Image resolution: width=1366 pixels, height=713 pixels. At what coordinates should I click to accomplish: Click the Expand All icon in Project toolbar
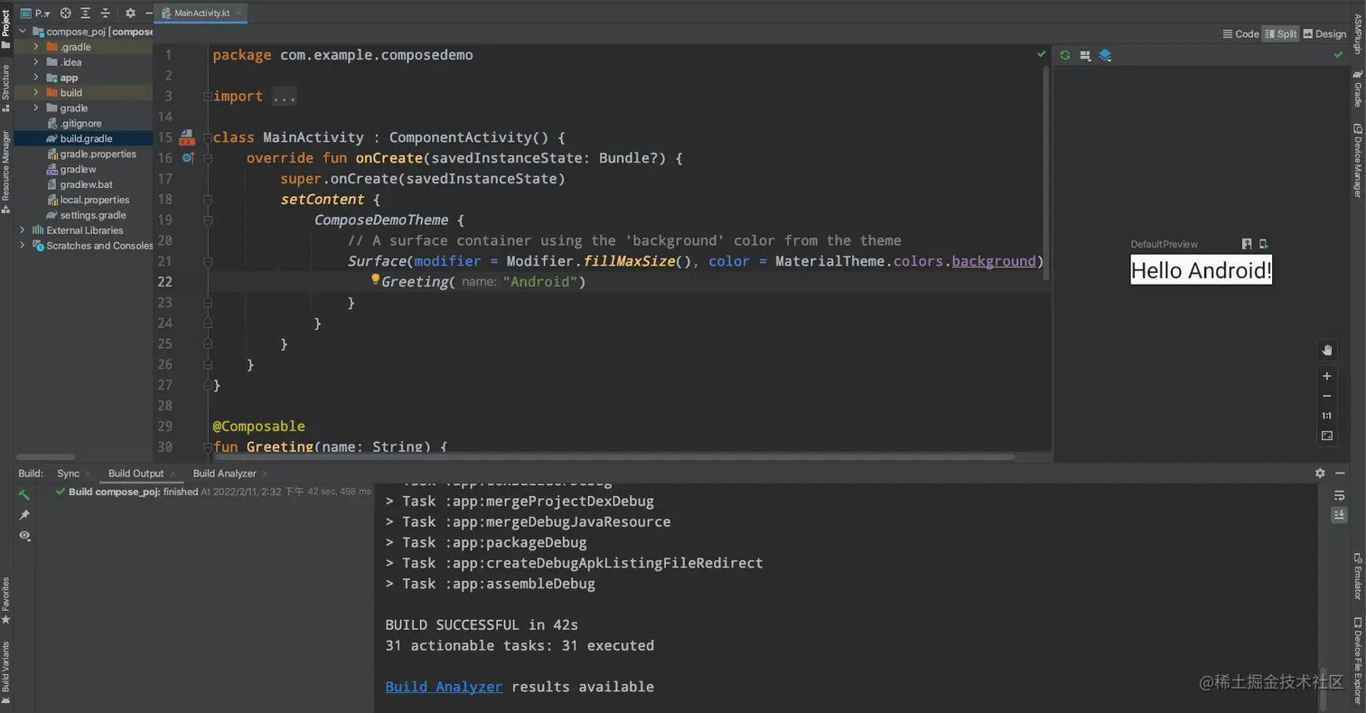(x=86, y=14)
